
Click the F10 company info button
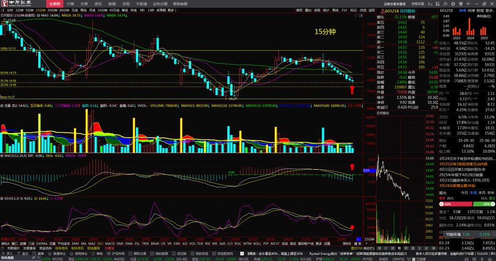pyautogui.click(x=344, y=10)
